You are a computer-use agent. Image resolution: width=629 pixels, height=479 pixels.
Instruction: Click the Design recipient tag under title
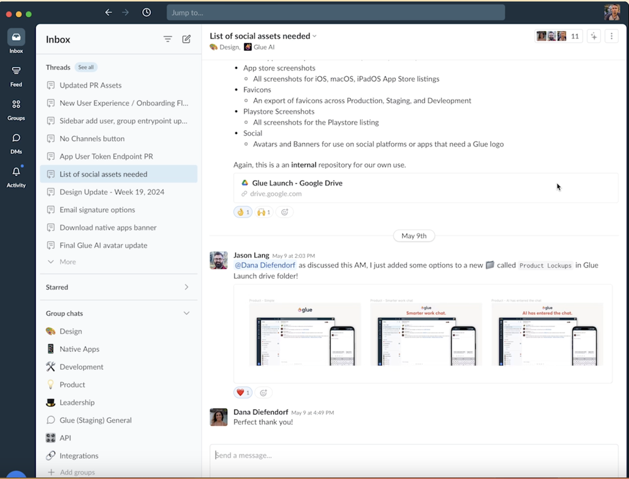point(225,47)
